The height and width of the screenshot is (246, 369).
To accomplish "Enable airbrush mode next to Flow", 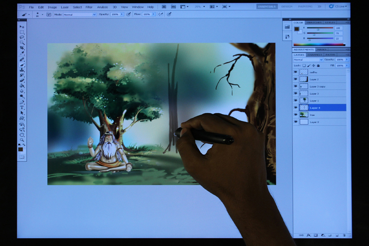I will [x=161, y=14].
